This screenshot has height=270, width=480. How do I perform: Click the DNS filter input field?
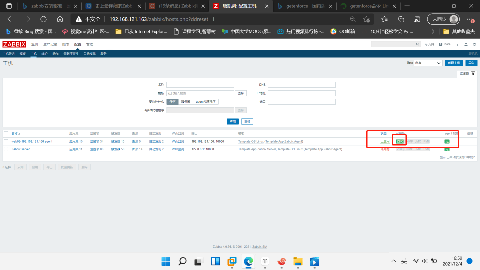(x=302, y=85)
